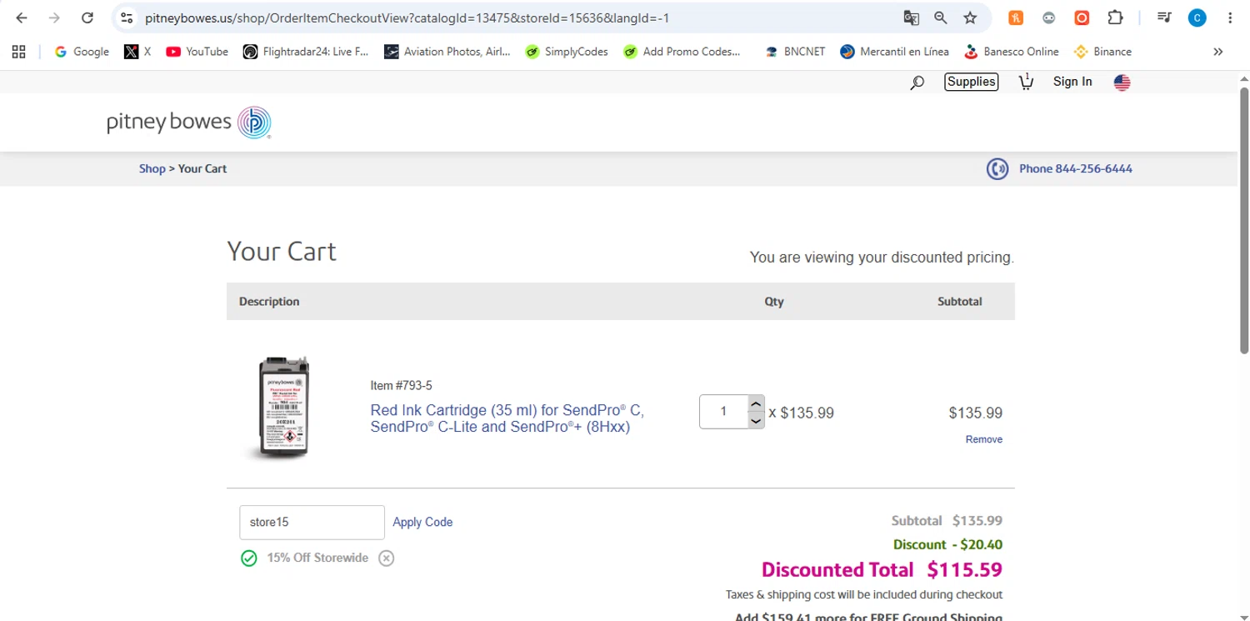Click the Discounted Total $115.59 text
Screen dimensions: 1250x621
tap(882, 570)
